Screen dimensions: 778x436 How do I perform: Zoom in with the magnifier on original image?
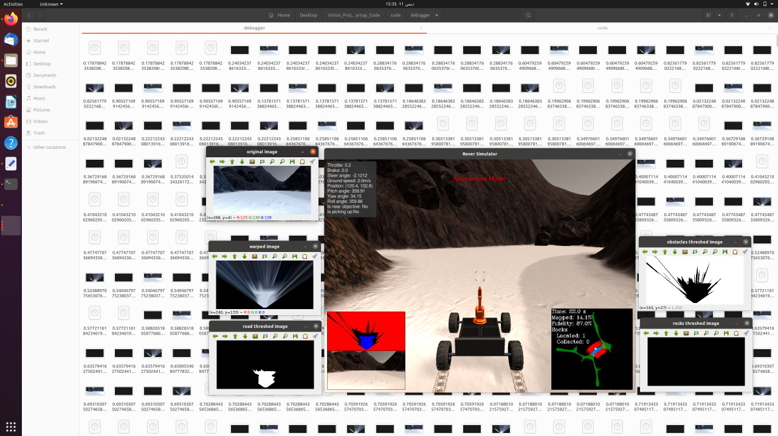point(272,162)
